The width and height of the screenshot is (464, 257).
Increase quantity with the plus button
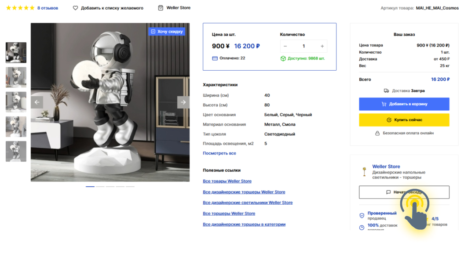click(x=322, y=46)
